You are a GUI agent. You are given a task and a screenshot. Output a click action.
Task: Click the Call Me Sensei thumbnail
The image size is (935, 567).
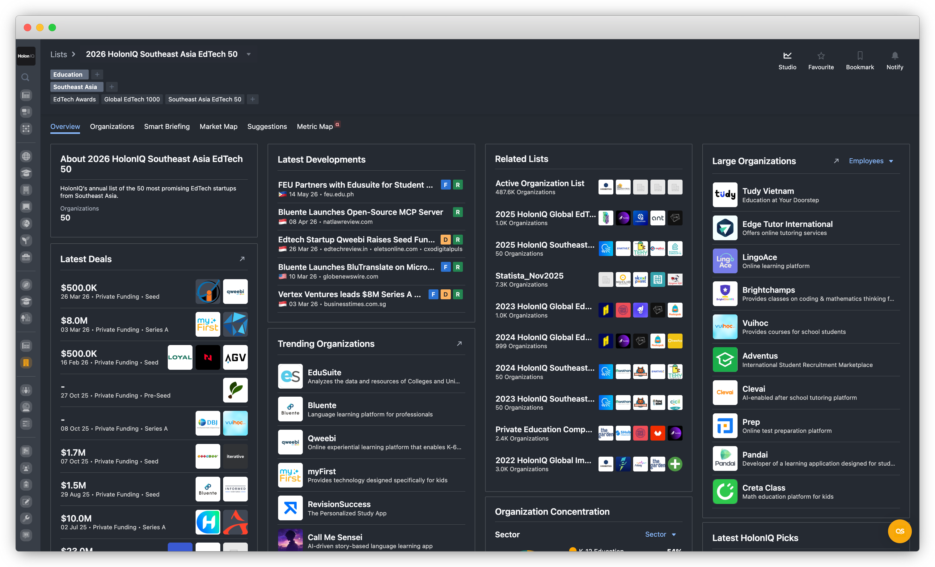coord(290,540)
